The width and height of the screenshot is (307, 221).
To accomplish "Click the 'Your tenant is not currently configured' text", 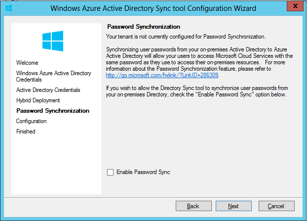I will coord(186,37).
